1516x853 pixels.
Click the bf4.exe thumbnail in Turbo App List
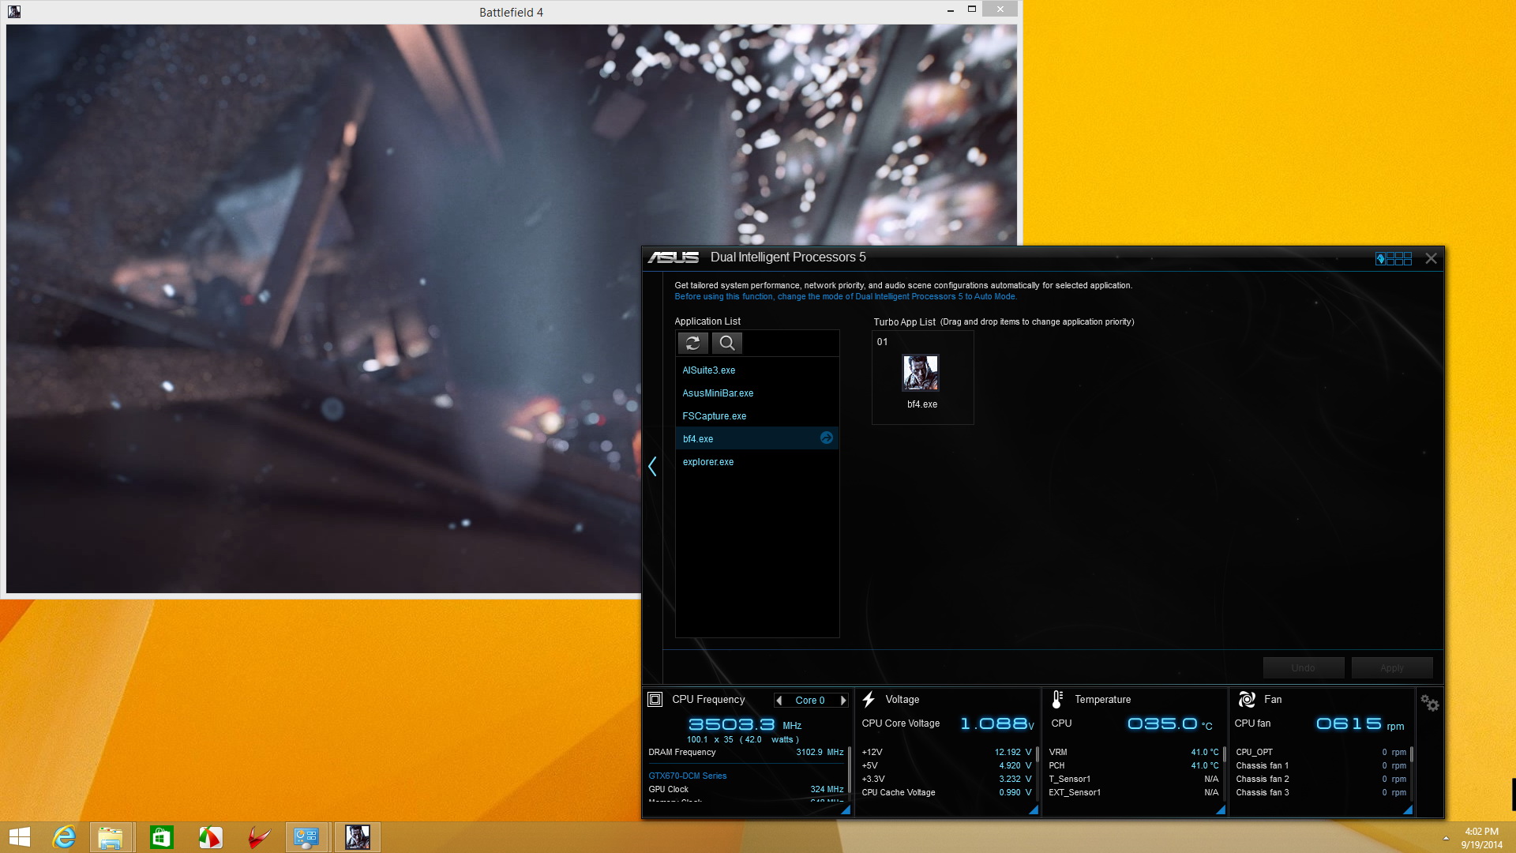(921, 373)
